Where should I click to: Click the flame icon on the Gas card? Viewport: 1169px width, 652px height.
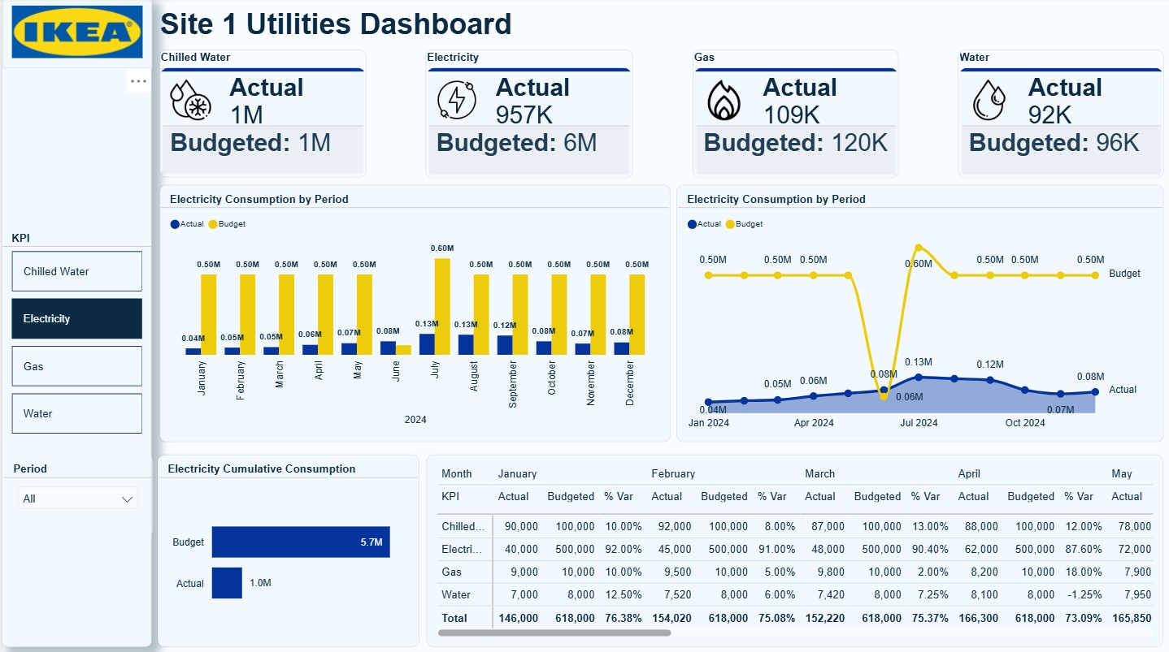[722, 100]
